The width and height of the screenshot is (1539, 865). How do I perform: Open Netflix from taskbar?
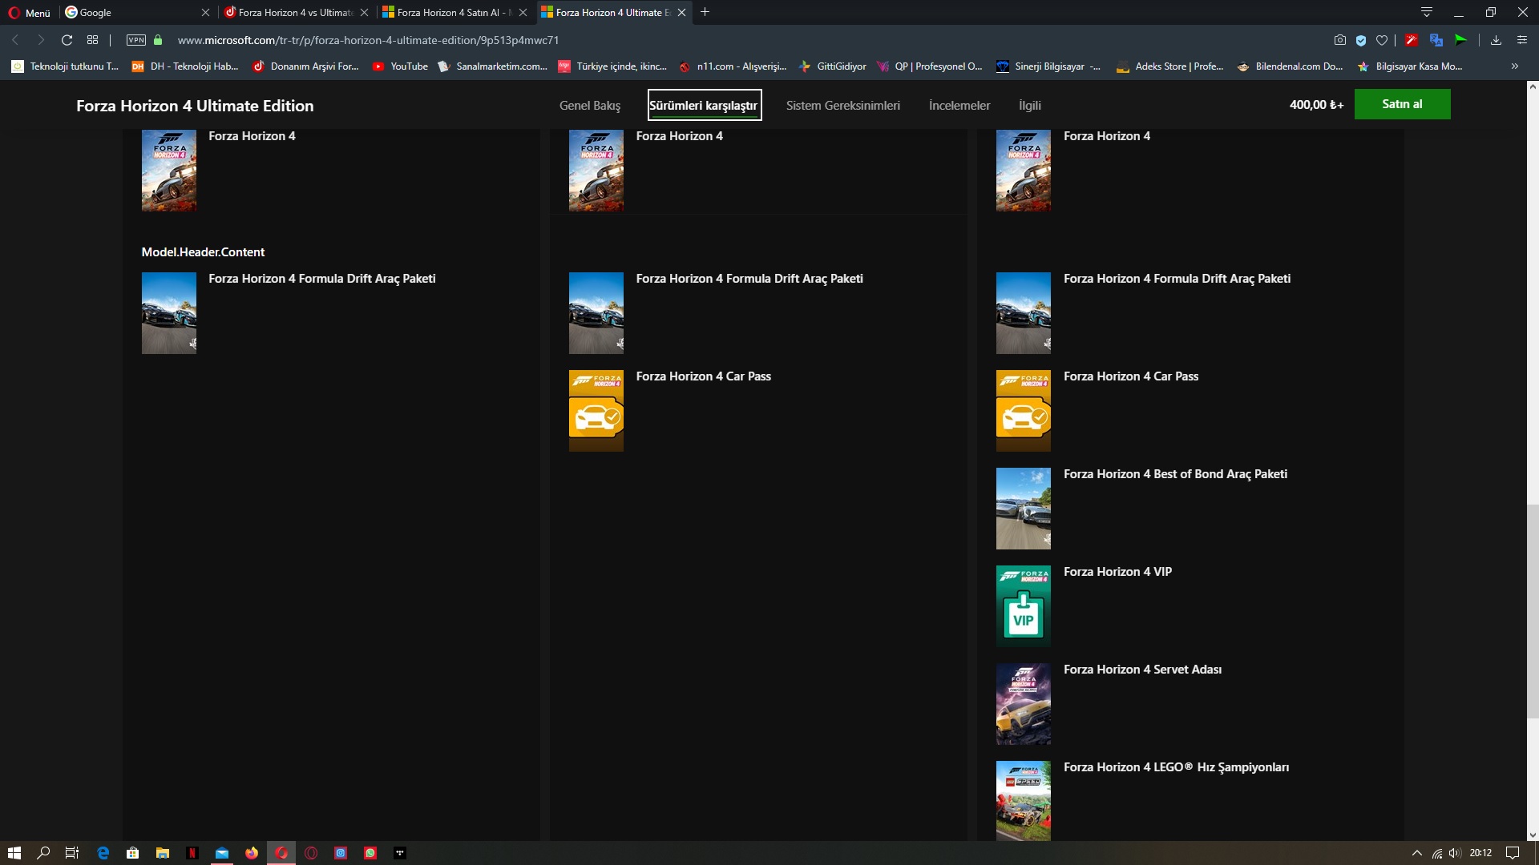click(x=192, y=853)
